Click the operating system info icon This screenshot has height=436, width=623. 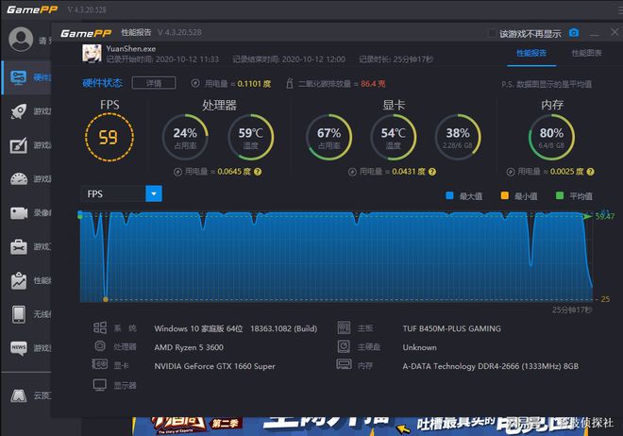click(100, 327)
